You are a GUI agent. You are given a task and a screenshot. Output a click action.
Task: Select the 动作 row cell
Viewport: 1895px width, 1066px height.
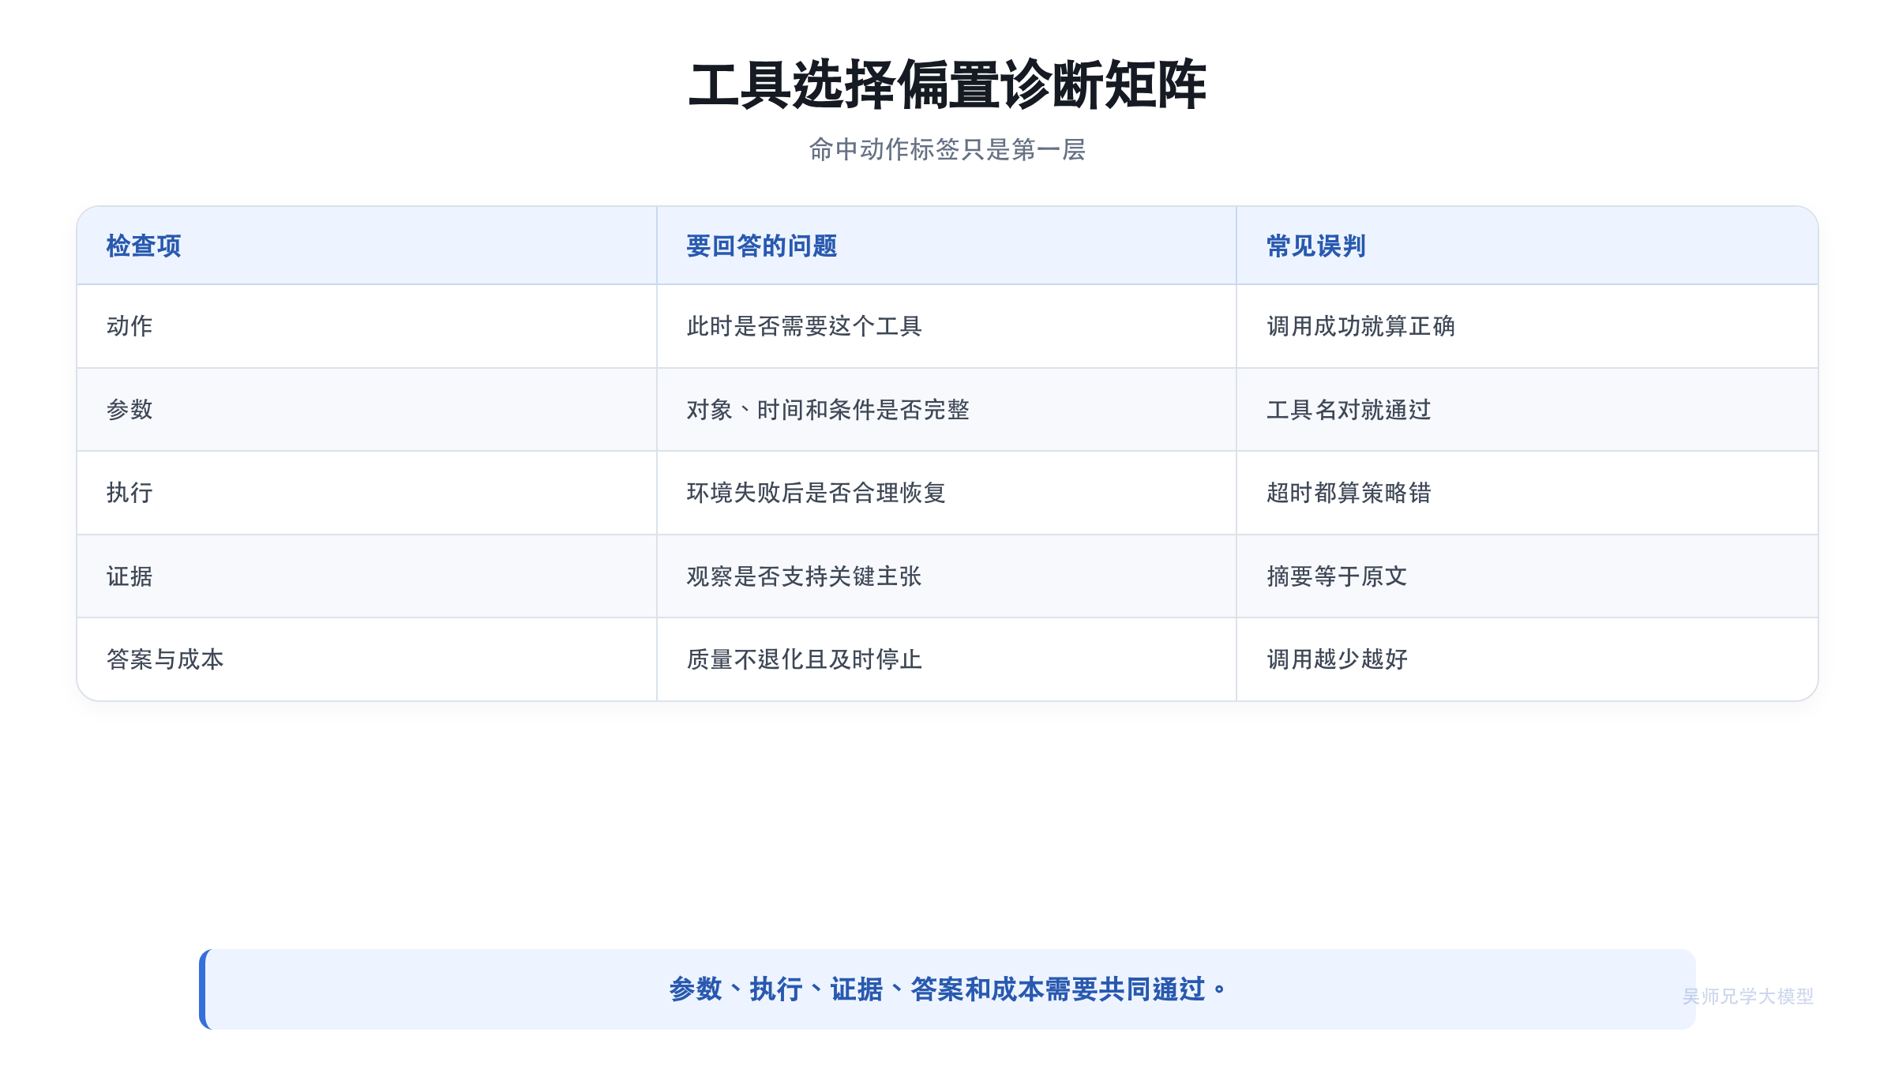[x=367, y=326]
